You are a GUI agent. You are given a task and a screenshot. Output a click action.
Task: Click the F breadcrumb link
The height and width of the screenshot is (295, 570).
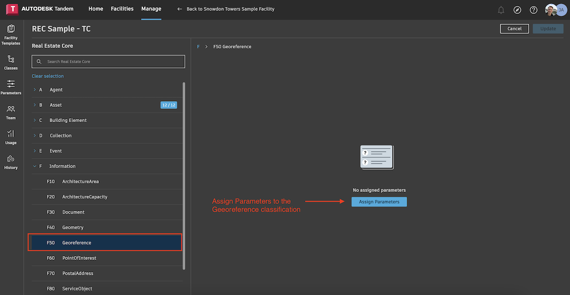tap(198, 47)
